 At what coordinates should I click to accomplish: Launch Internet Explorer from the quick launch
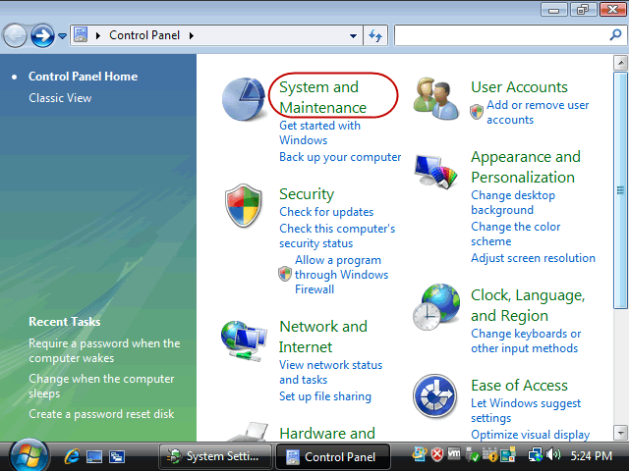[72, 456]
